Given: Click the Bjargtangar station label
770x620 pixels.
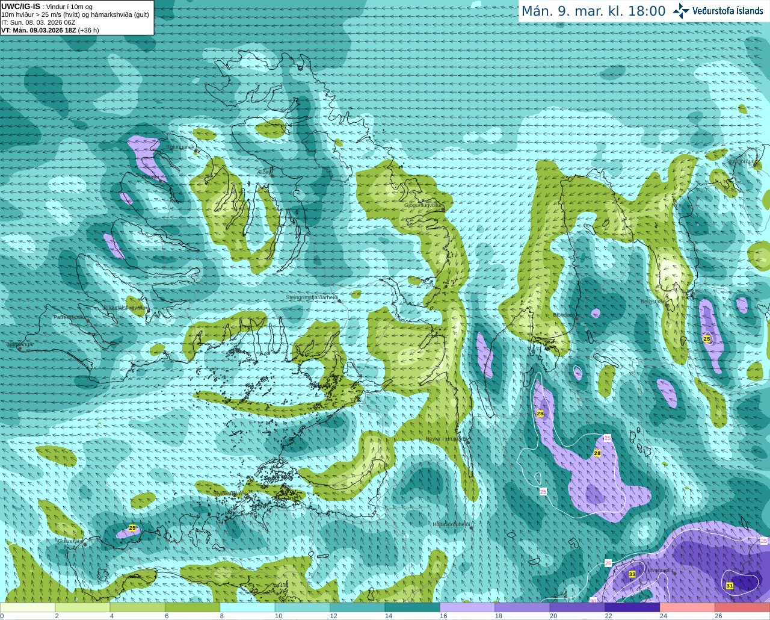Looking at the screenshot, I should coord(20,344).
